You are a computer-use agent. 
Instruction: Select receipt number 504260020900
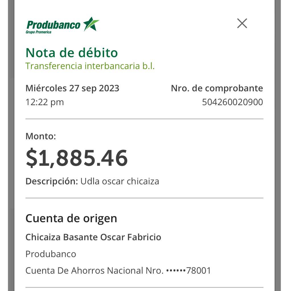232,102
